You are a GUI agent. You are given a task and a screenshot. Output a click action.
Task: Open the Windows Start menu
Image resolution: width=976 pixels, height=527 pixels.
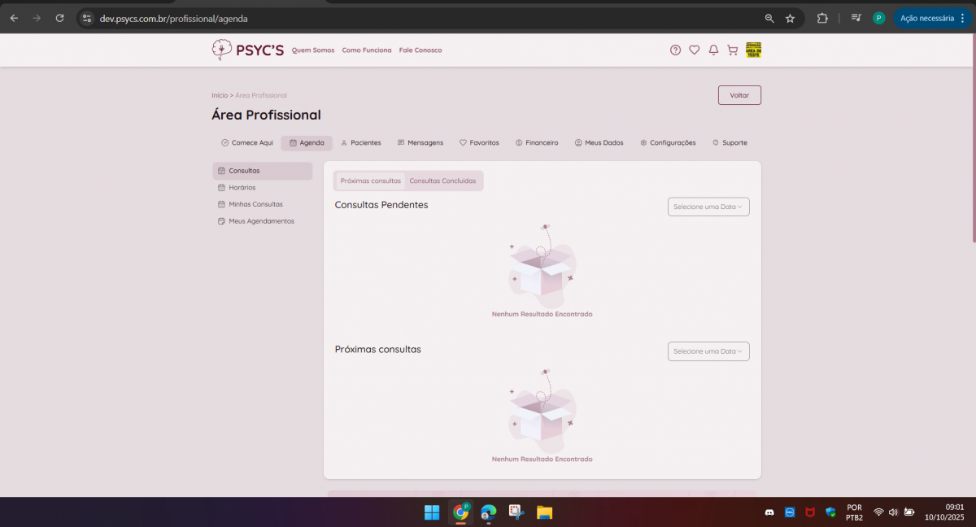[x=432, y=512]
